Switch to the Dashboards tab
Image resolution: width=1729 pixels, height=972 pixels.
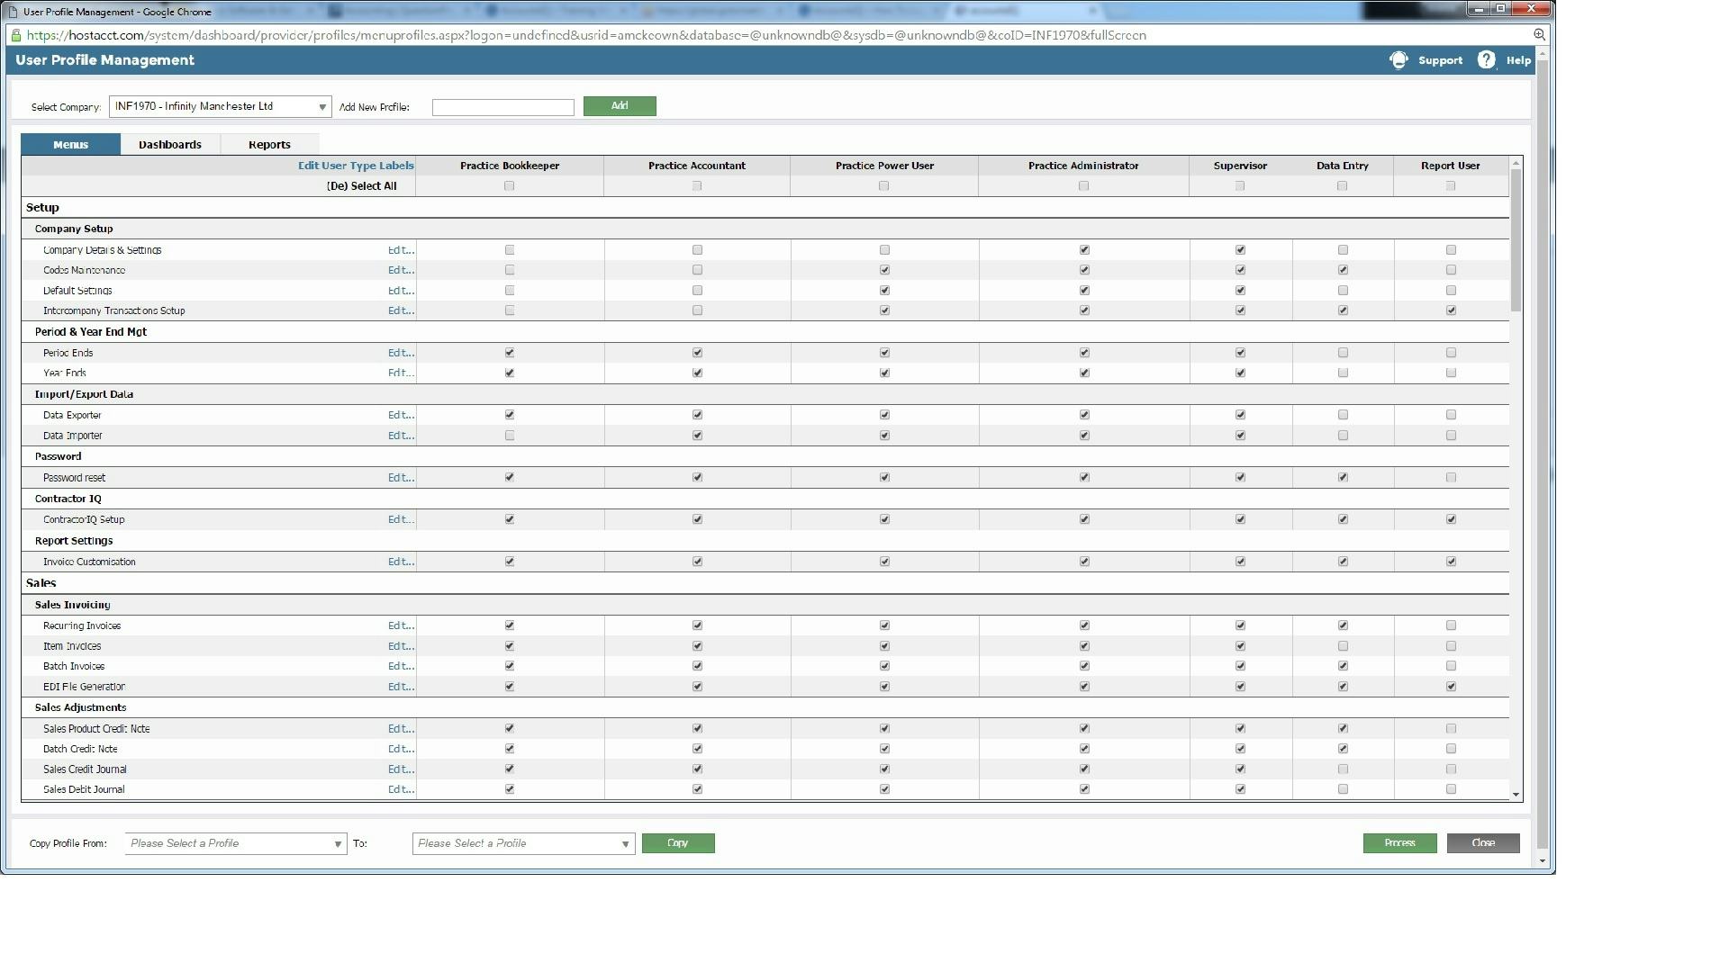(x=170, y=145)
